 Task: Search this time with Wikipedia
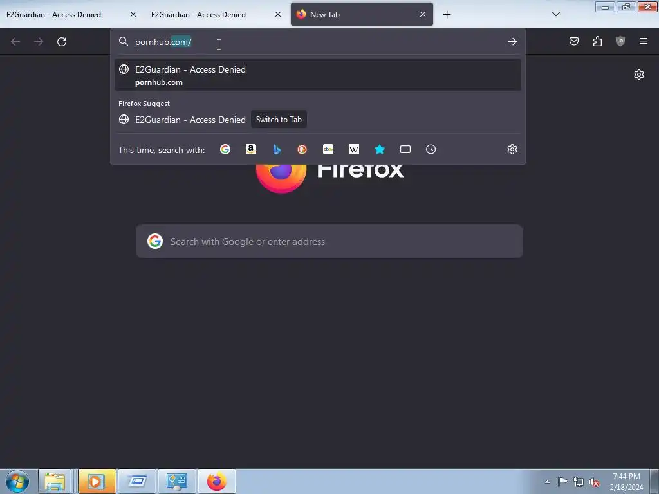(x=354, y=149)
